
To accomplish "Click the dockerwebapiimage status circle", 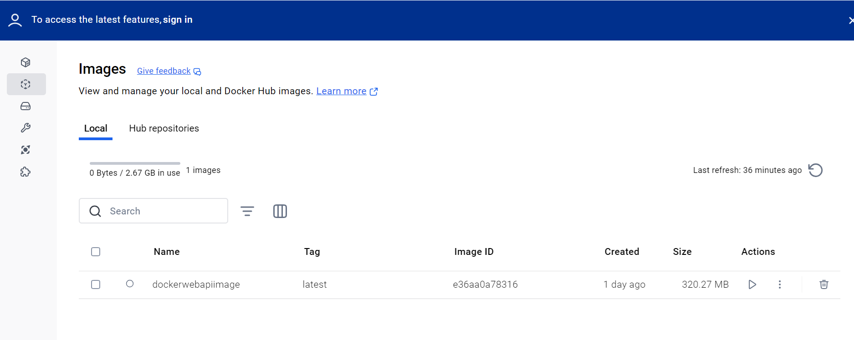I will tap(130, 284).
